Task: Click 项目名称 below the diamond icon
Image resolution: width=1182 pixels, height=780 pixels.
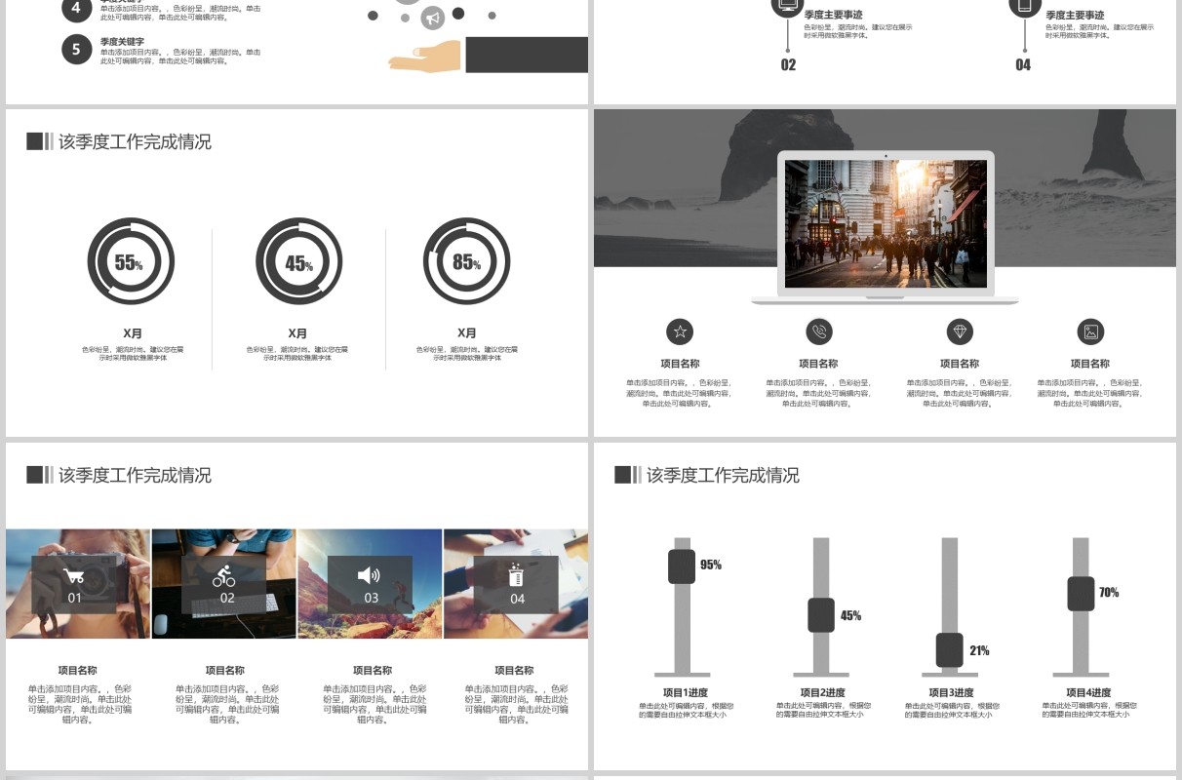Action: [x=960, y=364]
